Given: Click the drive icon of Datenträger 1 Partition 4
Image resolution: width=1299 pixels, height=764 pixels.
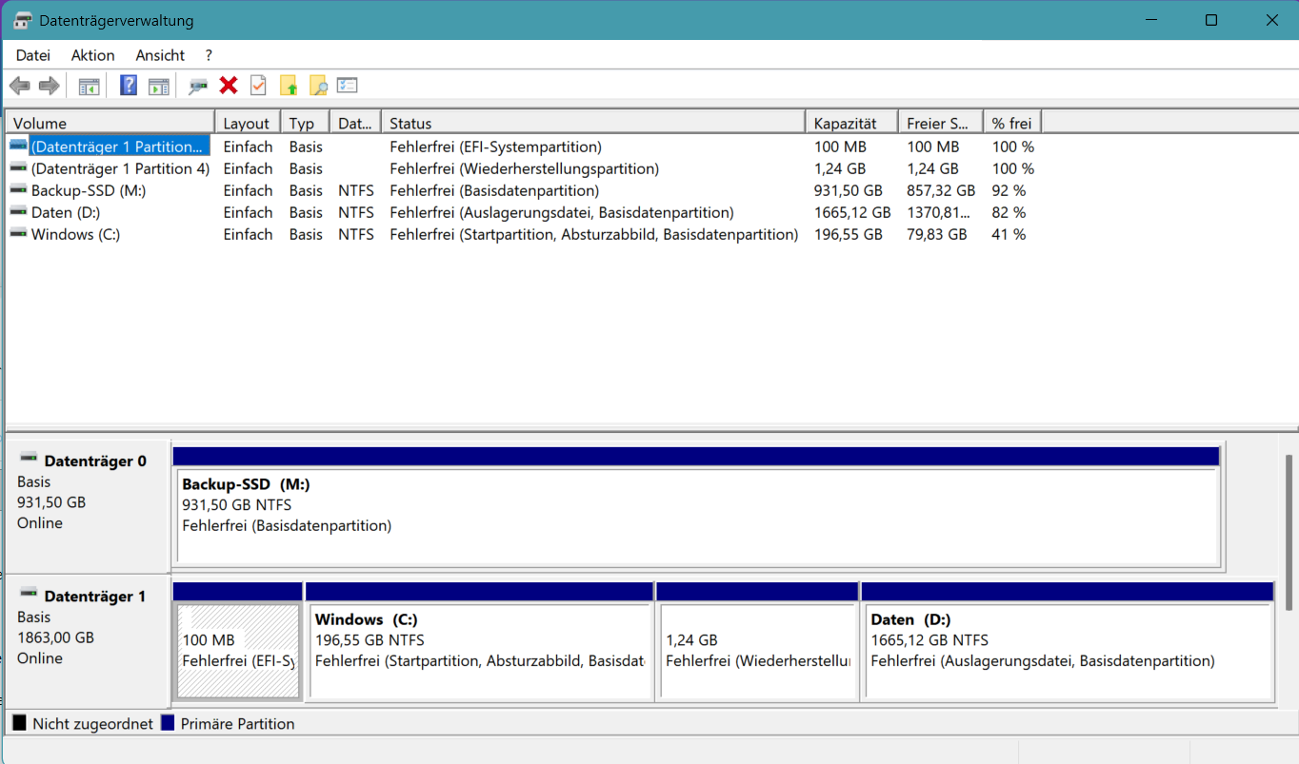Looking at the screenshot, I should 19,167.
